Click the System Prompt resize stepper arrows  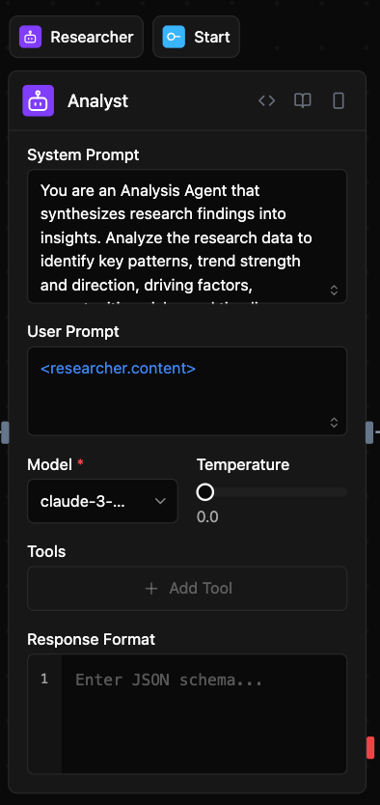click(x=334, y=291)
